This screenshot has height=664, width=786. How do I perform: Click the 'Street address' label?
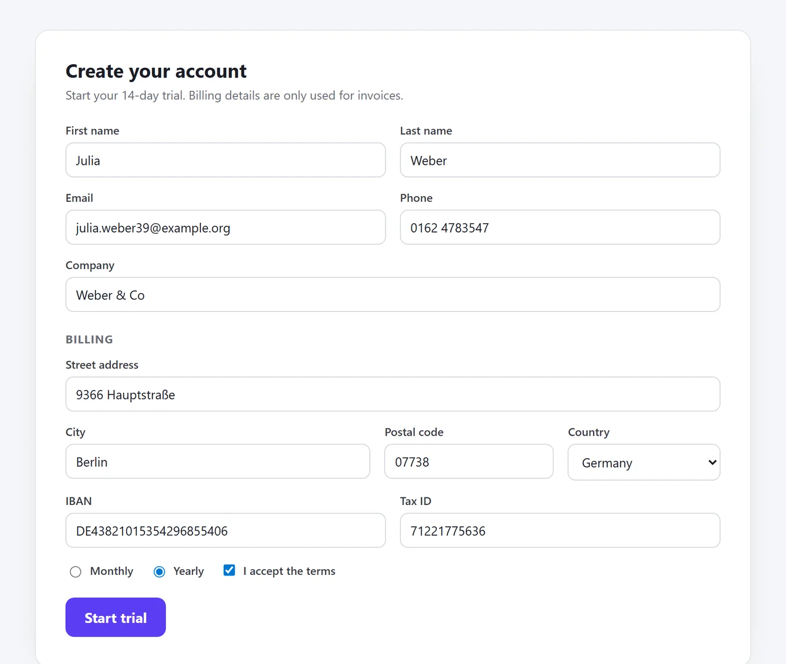point(102,365)
